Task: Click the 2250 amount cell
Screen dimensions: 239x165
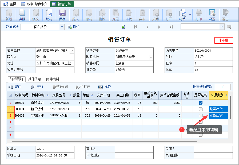Action: coord(170,103)
